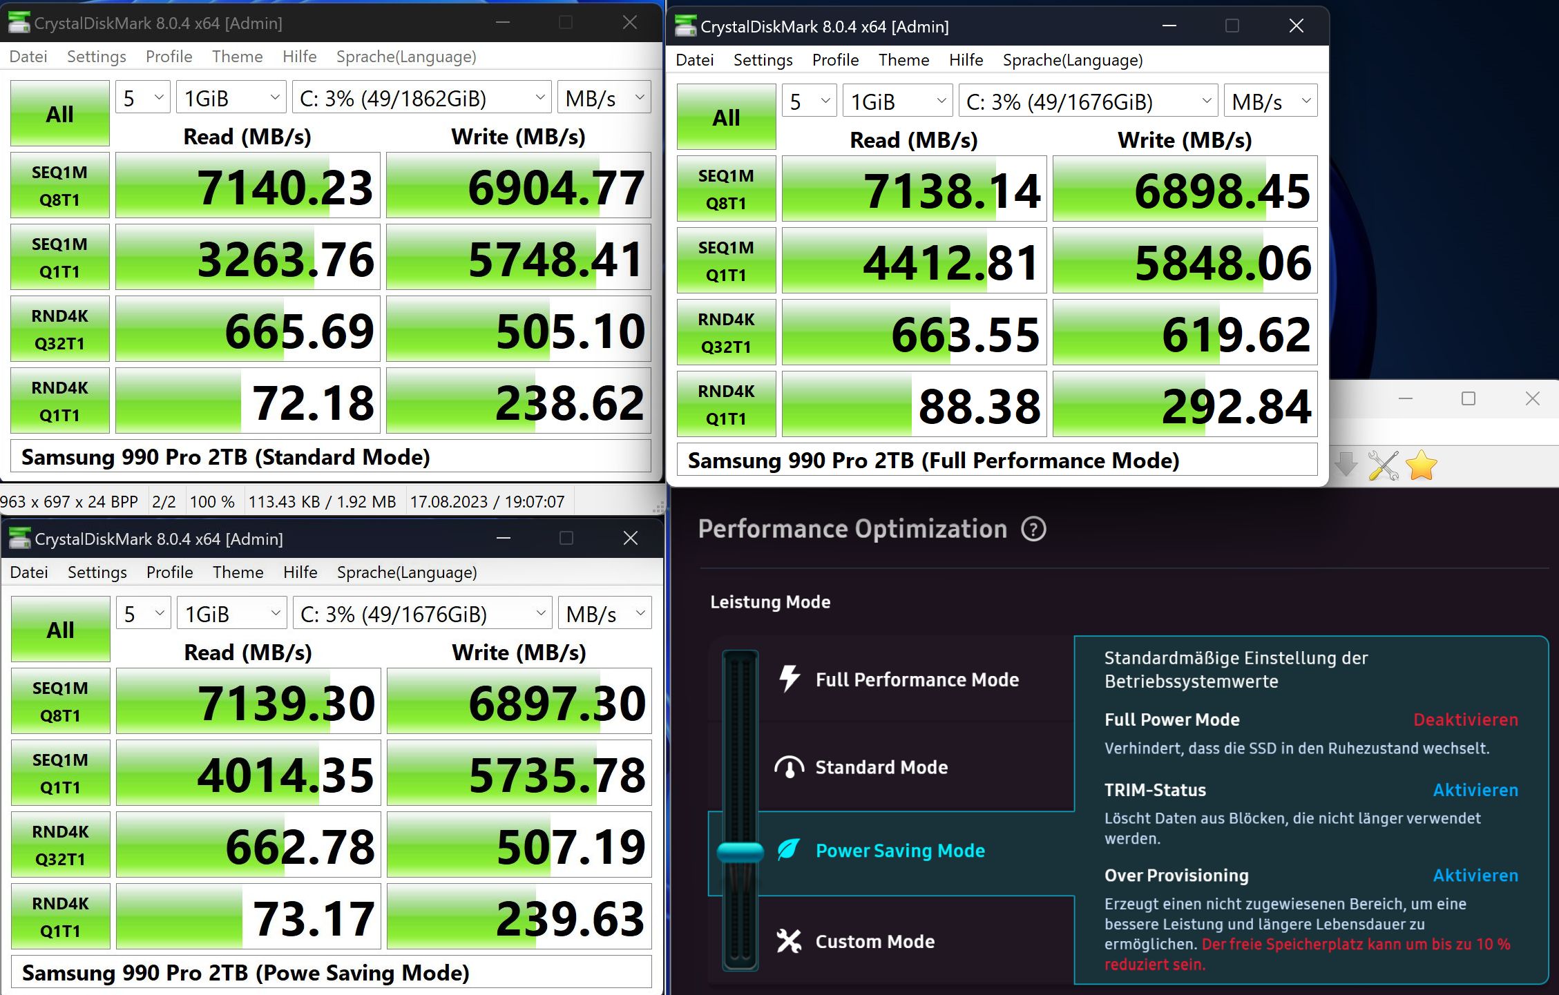Expand the C: 3% (49/1862GiB) drive dropdown
This screenshot has width=1559, height=995.
(x=421, y=98)
